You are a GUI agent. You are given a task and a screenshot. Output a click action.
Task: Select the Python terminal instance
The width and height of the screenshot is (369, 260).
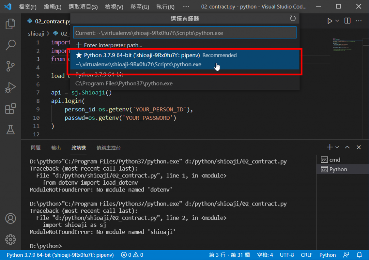point(343,169)
